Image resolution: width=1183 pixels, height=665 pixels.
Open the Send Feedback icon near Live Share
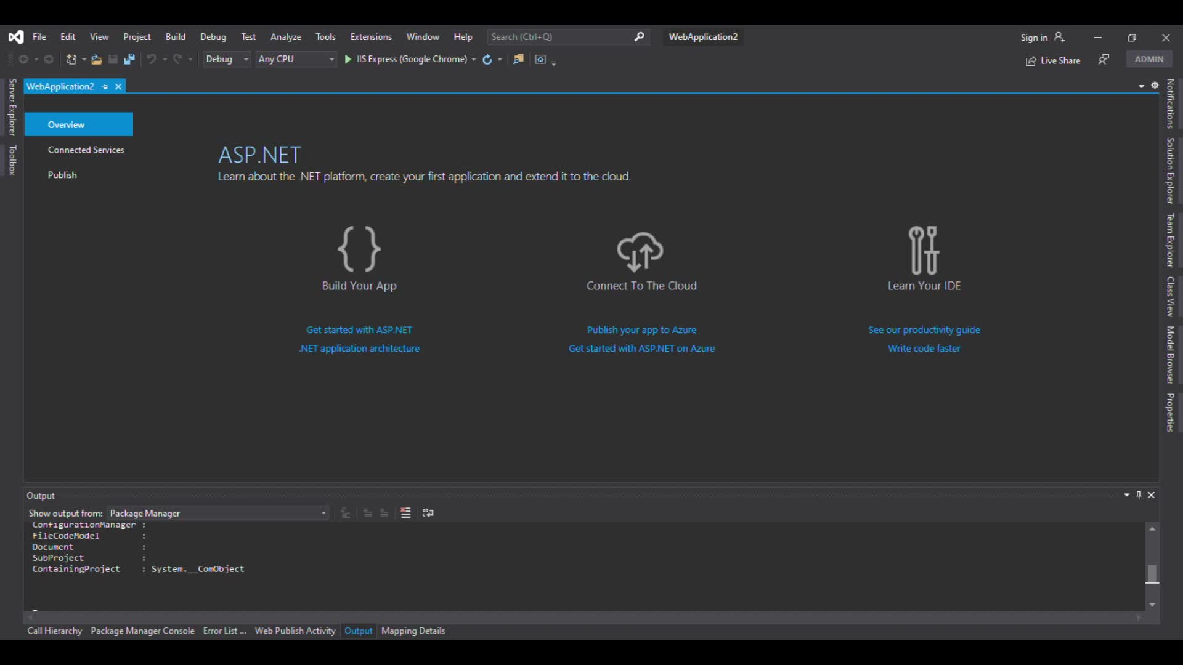1104,60
